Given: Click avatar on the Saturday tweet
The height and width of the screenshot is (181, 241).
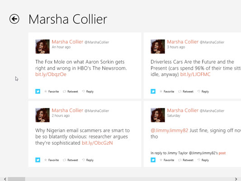Looking at the screenshot, I should tap(158, 115).
